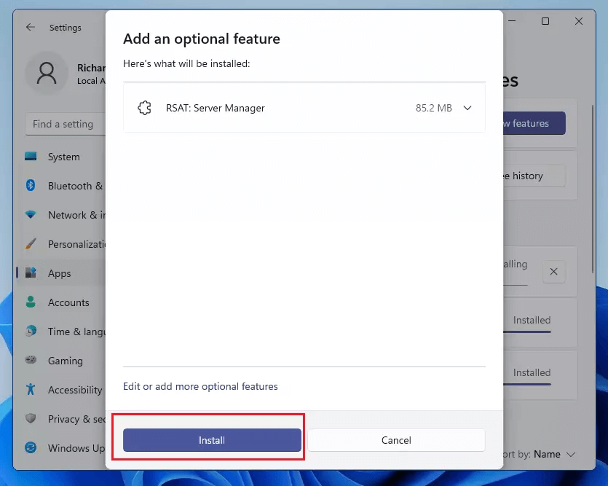
Task: Dismiss the installing feature notification
Action: pyautogui.click(x=553, y=271)
